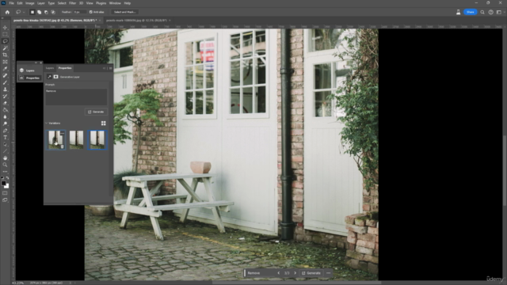
Task: Choose New Selection mode
Action: click(x=32, y=12)
